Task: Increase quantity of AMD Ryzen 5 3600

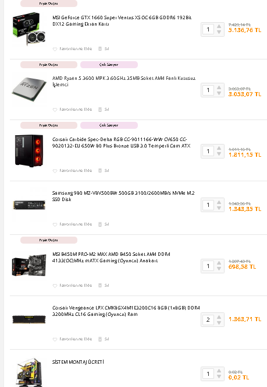Action: coord(219,87)
